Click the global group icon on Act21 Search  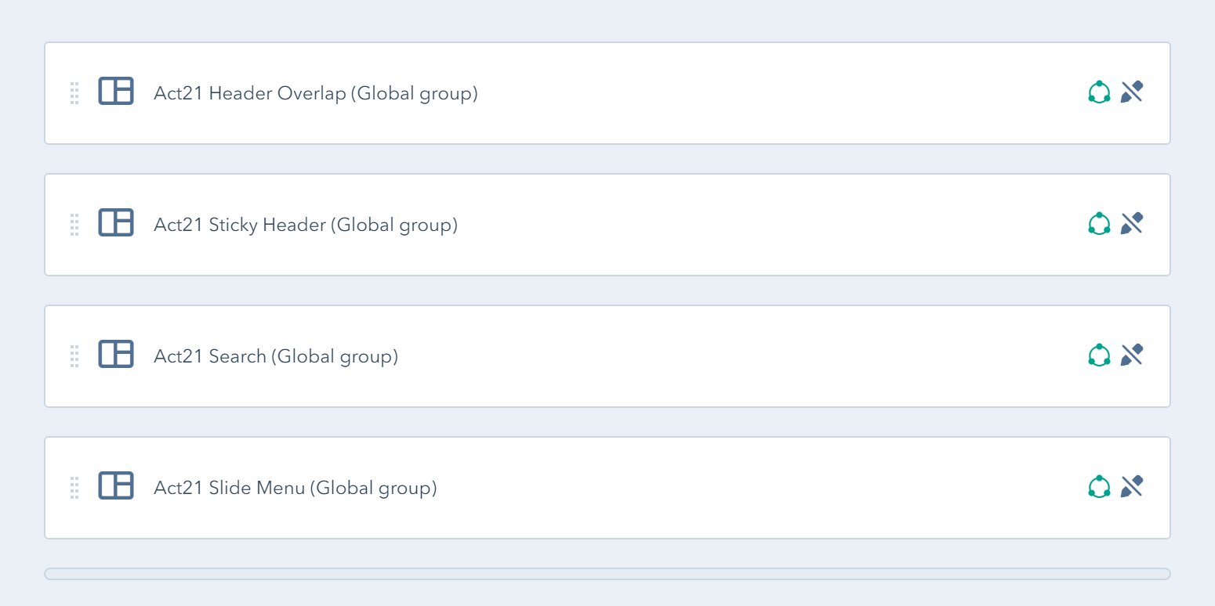pos(1099,355)
